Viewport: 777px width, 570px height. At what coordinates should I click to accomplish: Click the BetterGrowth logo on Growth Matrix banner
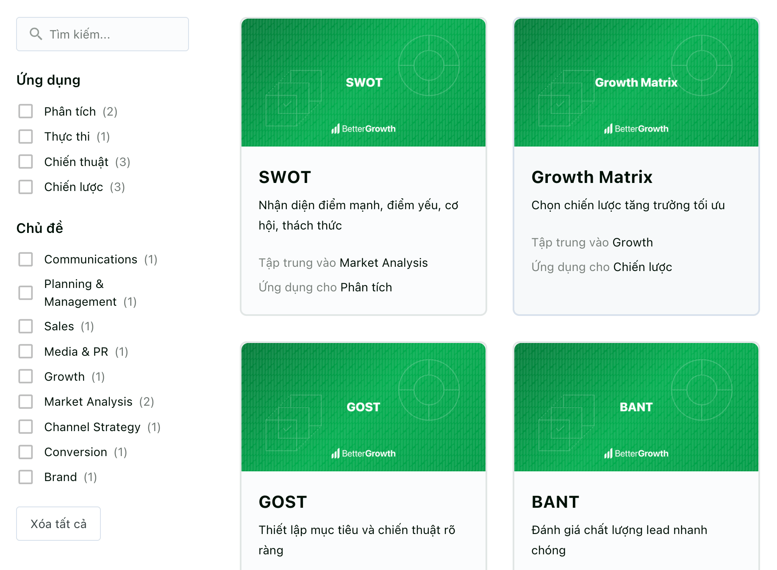(x=636, y=129)
